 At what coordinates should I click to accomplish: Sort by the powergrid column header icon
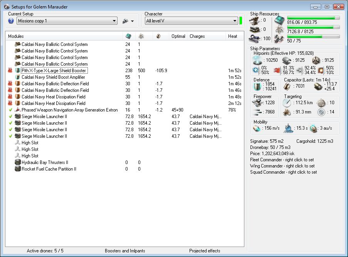click(x=141, y=36)
